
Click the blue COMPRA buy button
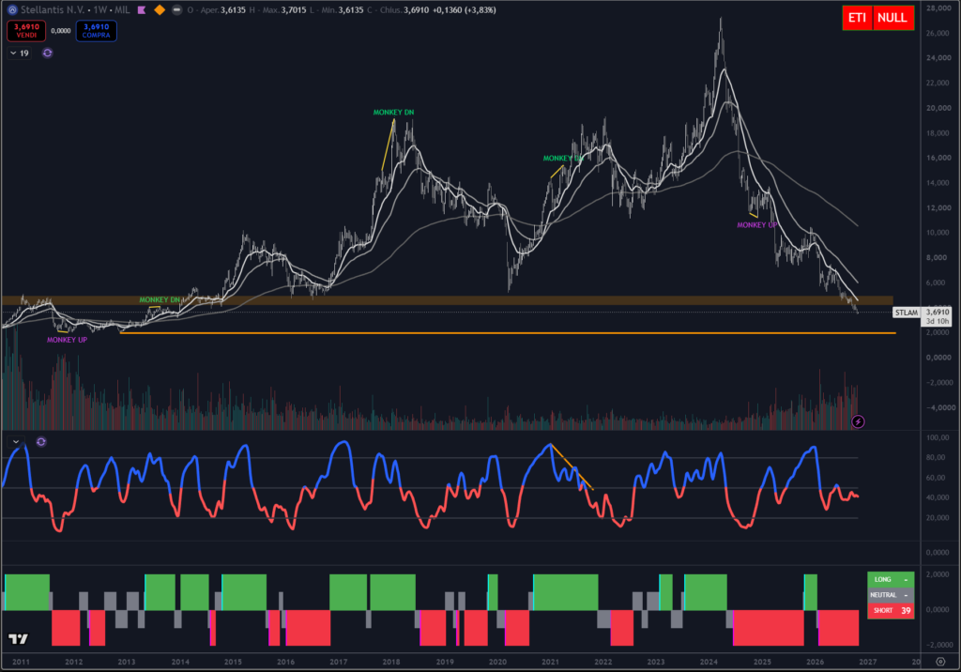[x=97, y=31]
